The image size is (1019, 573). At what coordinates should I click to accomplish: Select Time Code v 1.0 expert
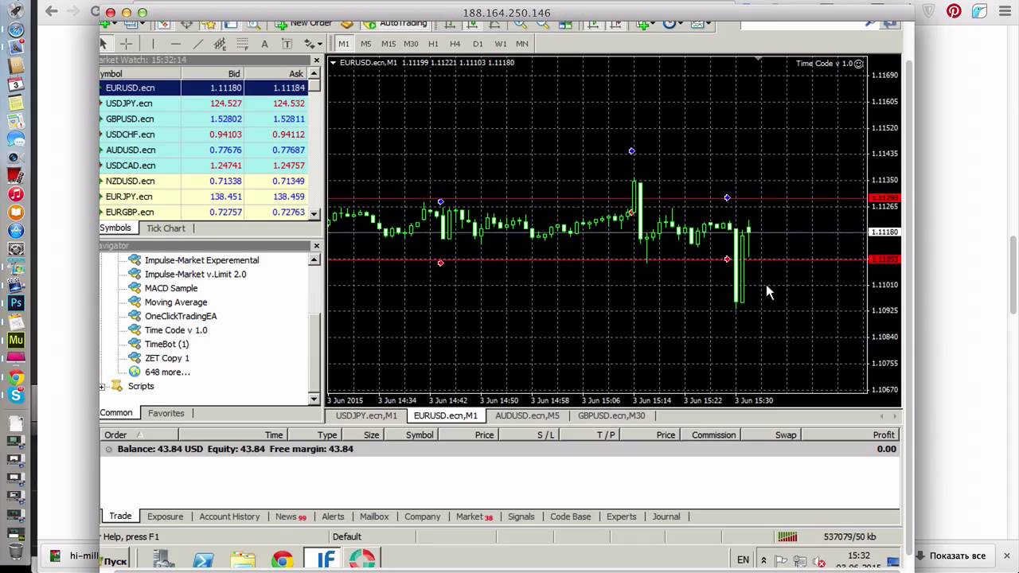(175, 330)
